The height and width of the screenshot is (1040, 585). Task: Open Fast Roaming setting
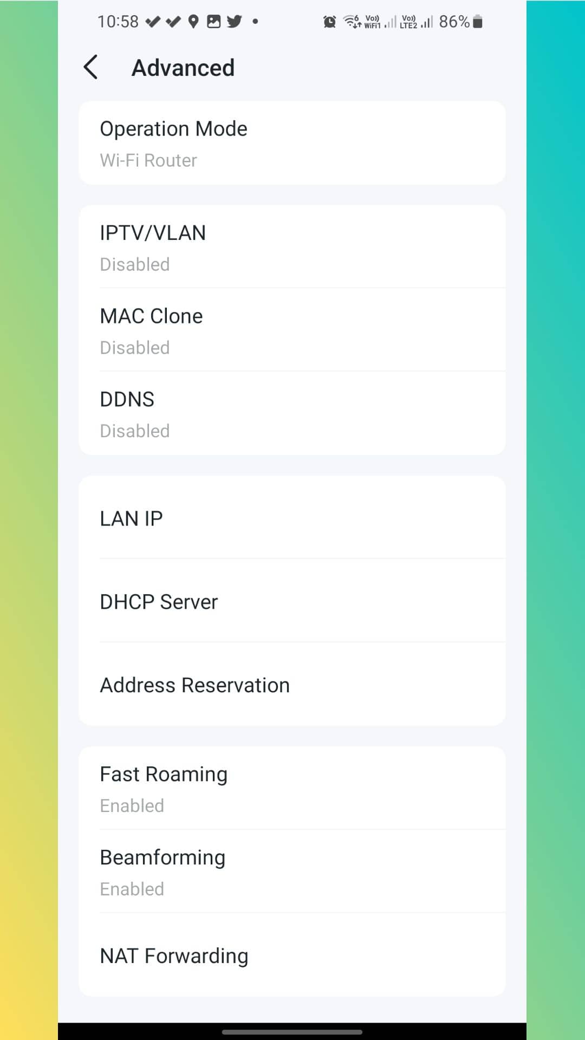pos(292,788)
